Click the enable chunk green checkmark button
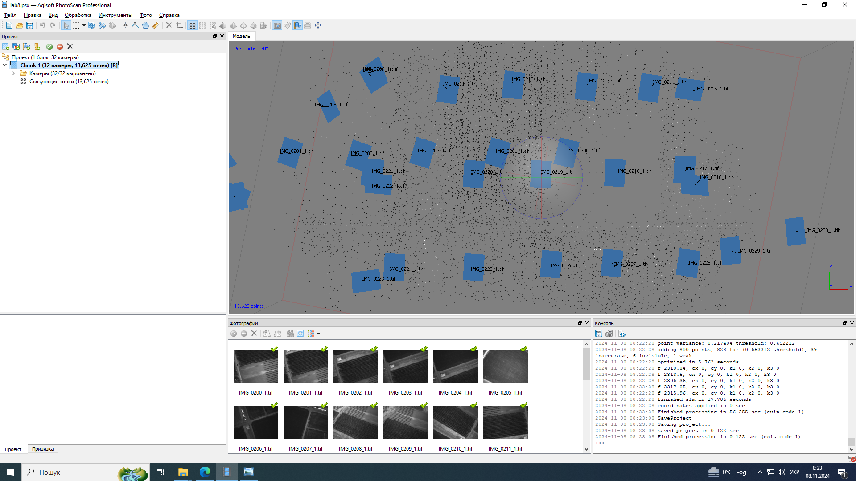856x481 pixels. 49,47
